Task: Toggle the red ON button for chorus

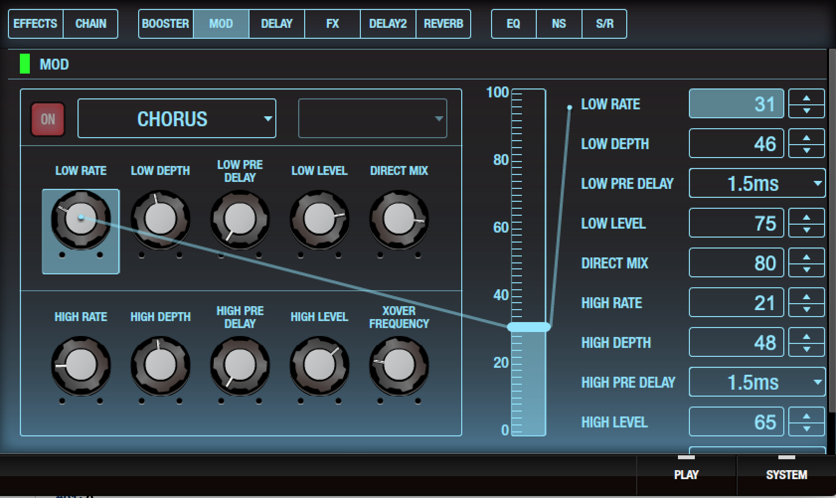Action: 48,119
